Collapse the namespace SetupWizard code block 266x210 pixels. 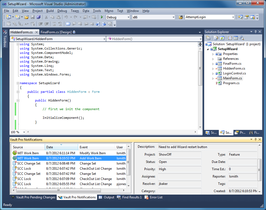click(18, 83)
